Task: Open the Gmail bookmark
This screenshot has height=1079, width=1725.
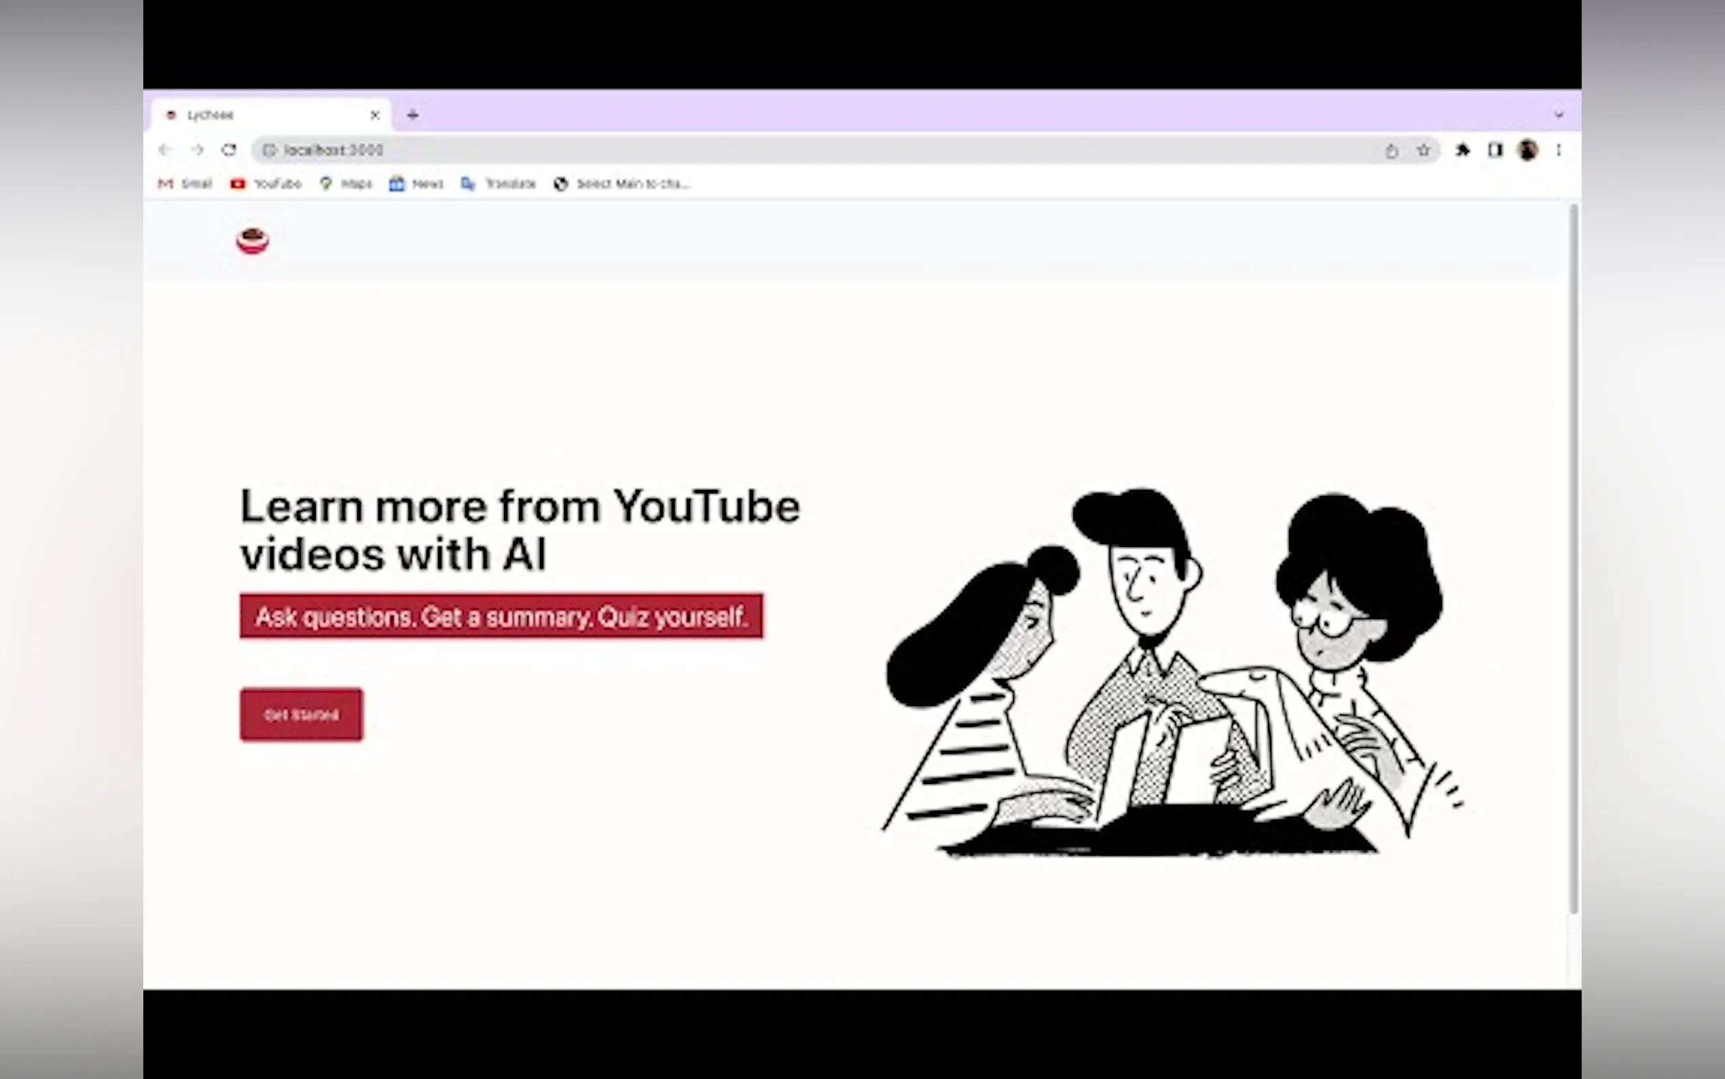Action: pos(185,183)
